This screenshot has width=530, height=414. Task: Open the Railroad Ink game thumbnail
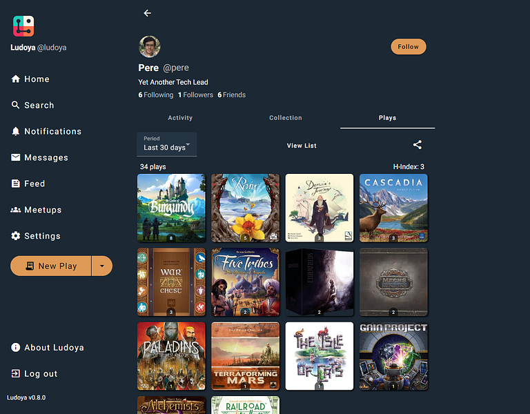click(246, 405)
